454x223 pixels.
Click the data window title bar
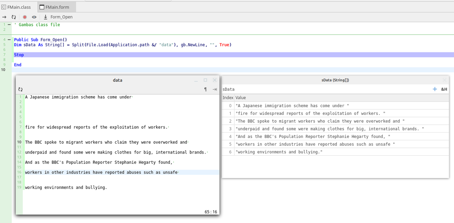(x=117, y=80)
